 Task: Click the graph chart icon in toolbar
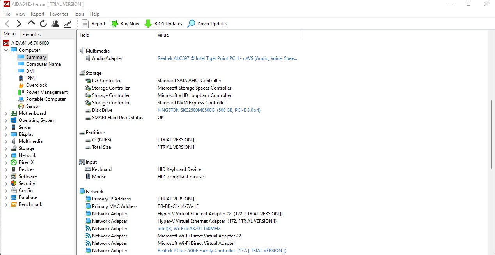tap(67, 24)
